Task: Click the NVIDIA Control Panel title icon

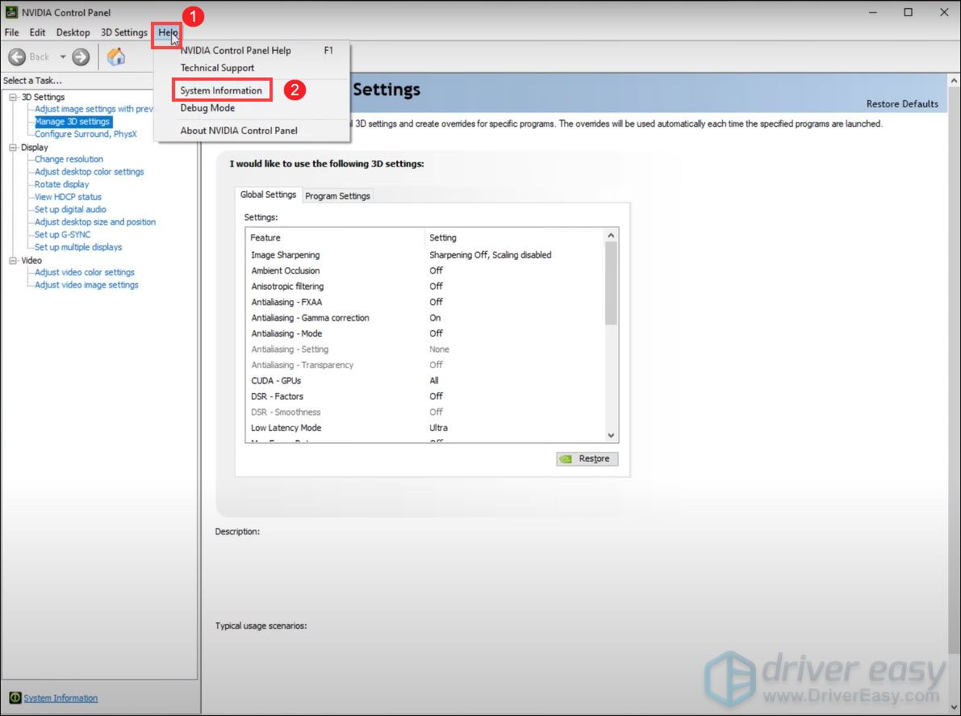Action: (x=11, y=12)
